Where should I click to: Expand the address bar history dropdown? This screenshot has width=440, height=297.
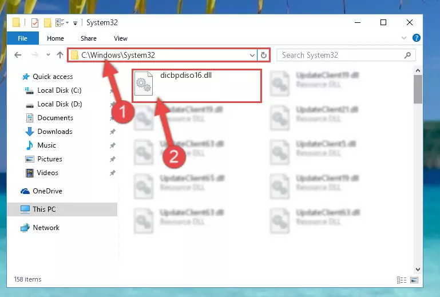coord(252,56)
